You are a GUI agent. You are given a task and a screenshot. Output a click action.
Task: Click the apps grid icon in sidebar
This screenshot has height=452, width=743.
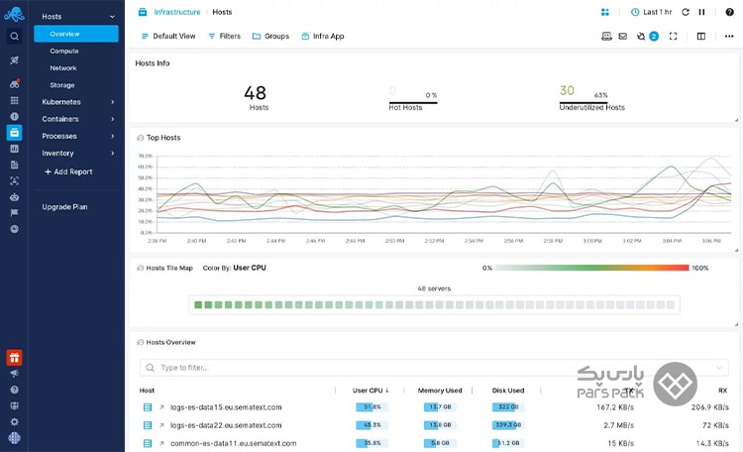tap(14, 100)
